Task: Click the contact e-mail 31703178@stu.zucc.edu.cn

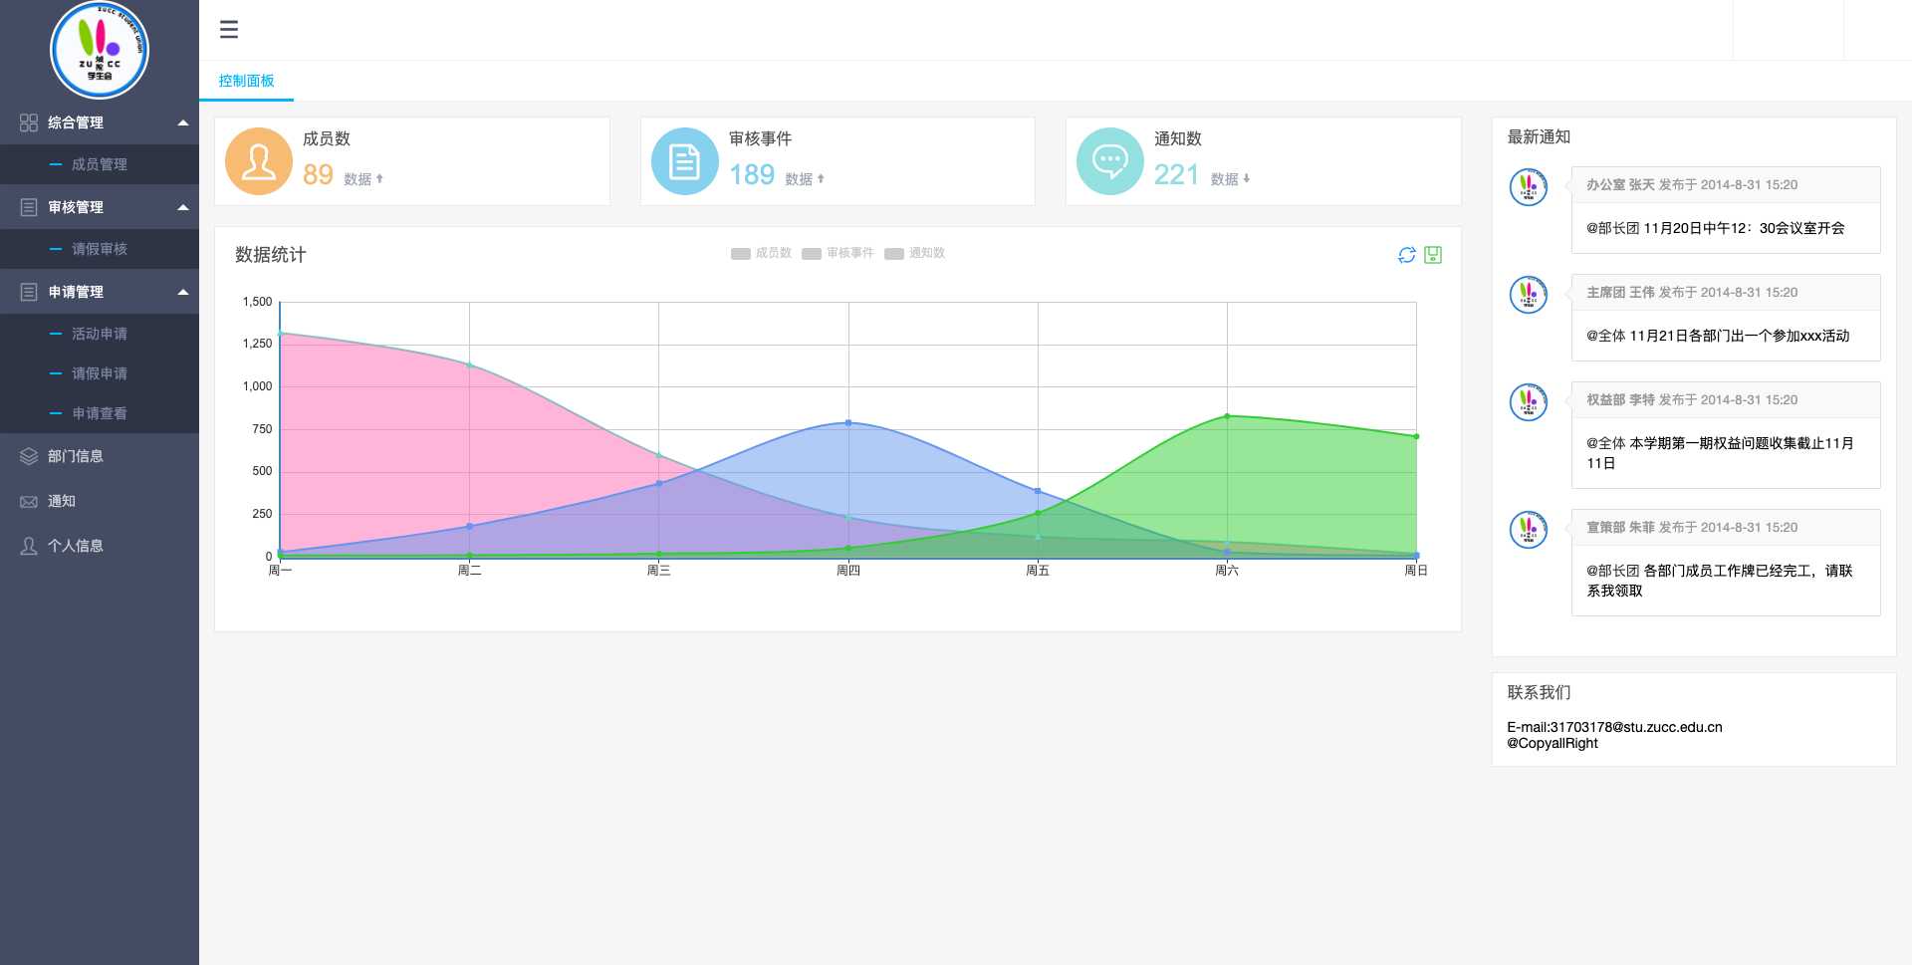Action: 1636,727
